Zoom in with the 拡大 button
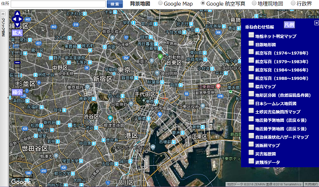The height and width of the screenshot is (187, 319). pos(17,33)
